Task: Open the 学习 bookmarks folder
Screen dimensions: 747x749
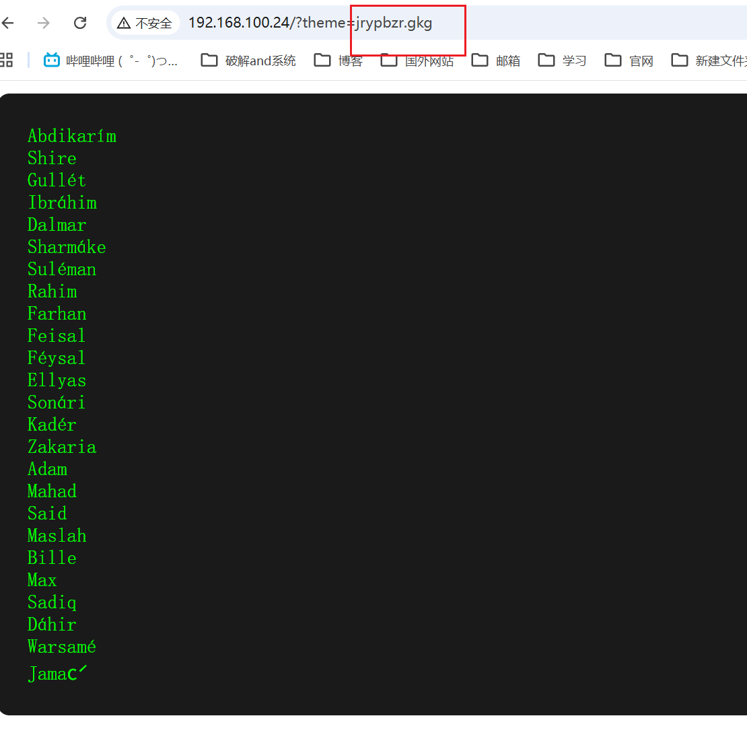Action: [x=563, y=61]
